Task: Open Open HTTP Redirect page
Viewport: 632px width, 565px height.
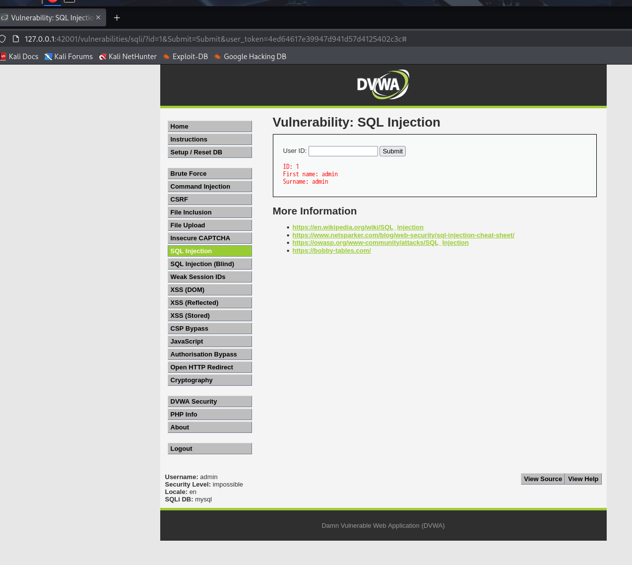Action: point(210,367)
